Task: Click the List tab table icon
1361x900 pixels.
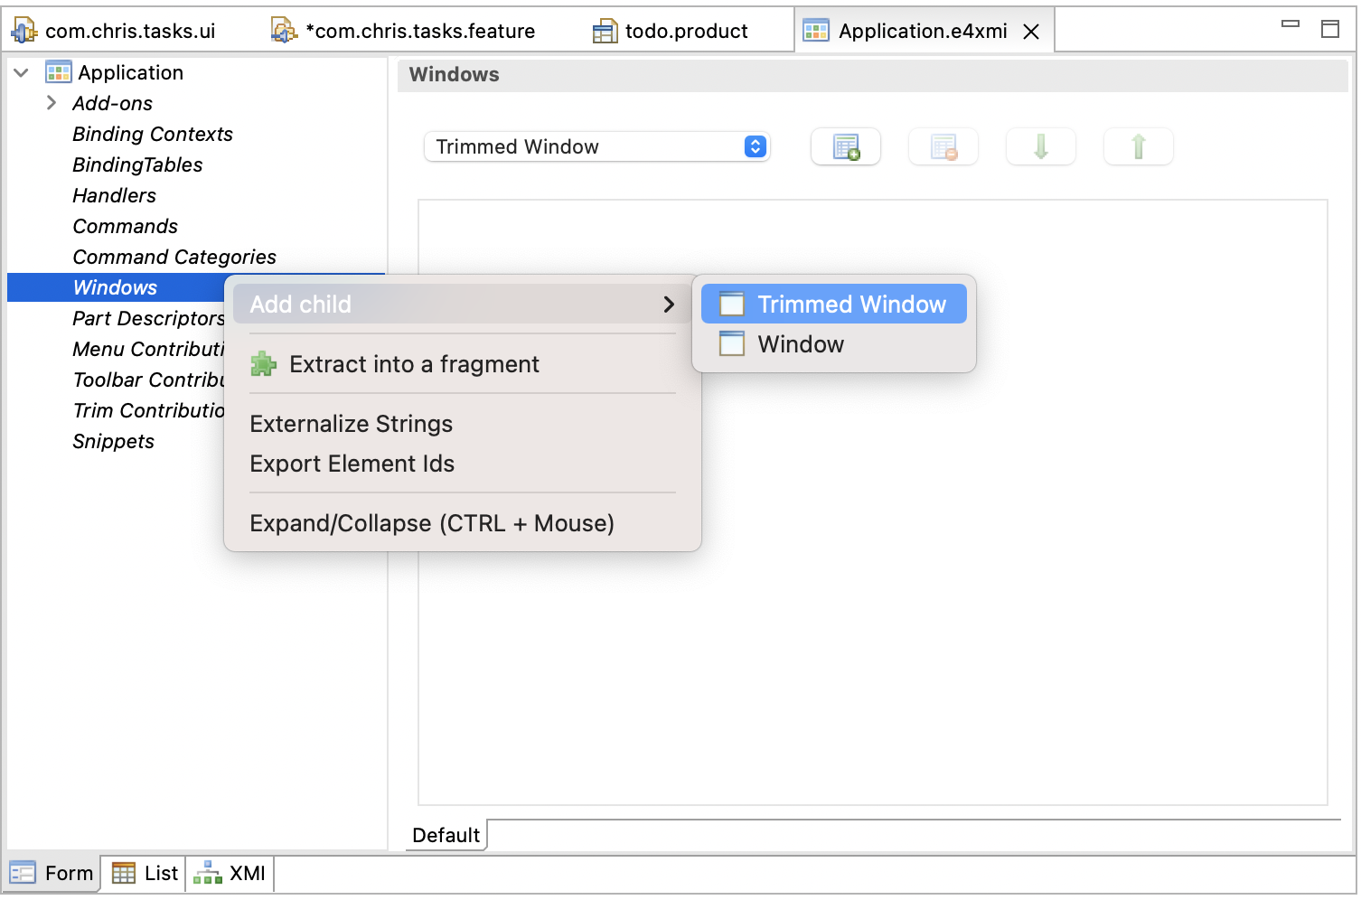Action: pyautogui.click(x=124, y=873)
